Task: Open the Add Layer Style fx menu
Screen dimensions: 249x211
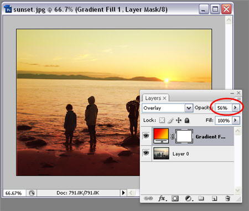Action: pyautogui.click(x=163, y=198)
